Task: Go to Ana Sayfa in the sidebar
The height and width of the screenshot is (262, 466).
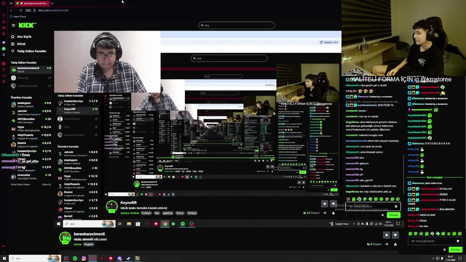Action: pyautogui.click(x=21, y=36)
